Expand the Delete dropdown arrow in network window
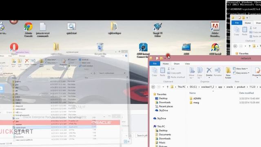261x147 pixels. [209, 78]
